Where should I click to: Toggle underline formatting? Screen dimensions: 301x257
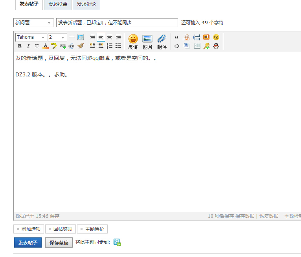click(37, 46)
